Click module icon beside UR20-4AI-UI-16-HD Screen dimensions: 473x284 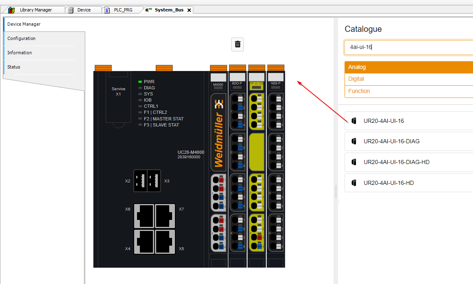[354, 183]
